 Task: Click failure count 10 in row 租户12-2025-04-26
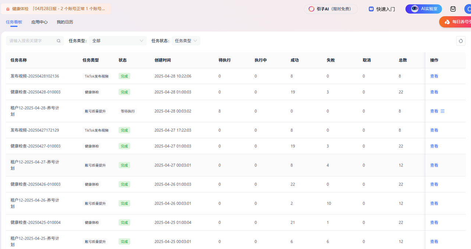click(329, 203)
